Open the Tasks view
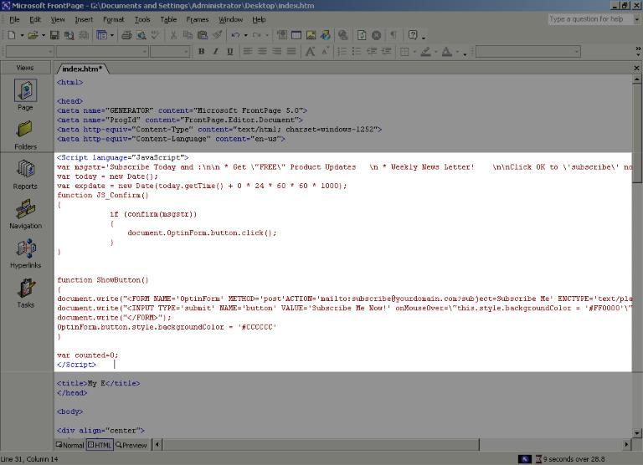643x465 pixels. [x=25, y=293]
